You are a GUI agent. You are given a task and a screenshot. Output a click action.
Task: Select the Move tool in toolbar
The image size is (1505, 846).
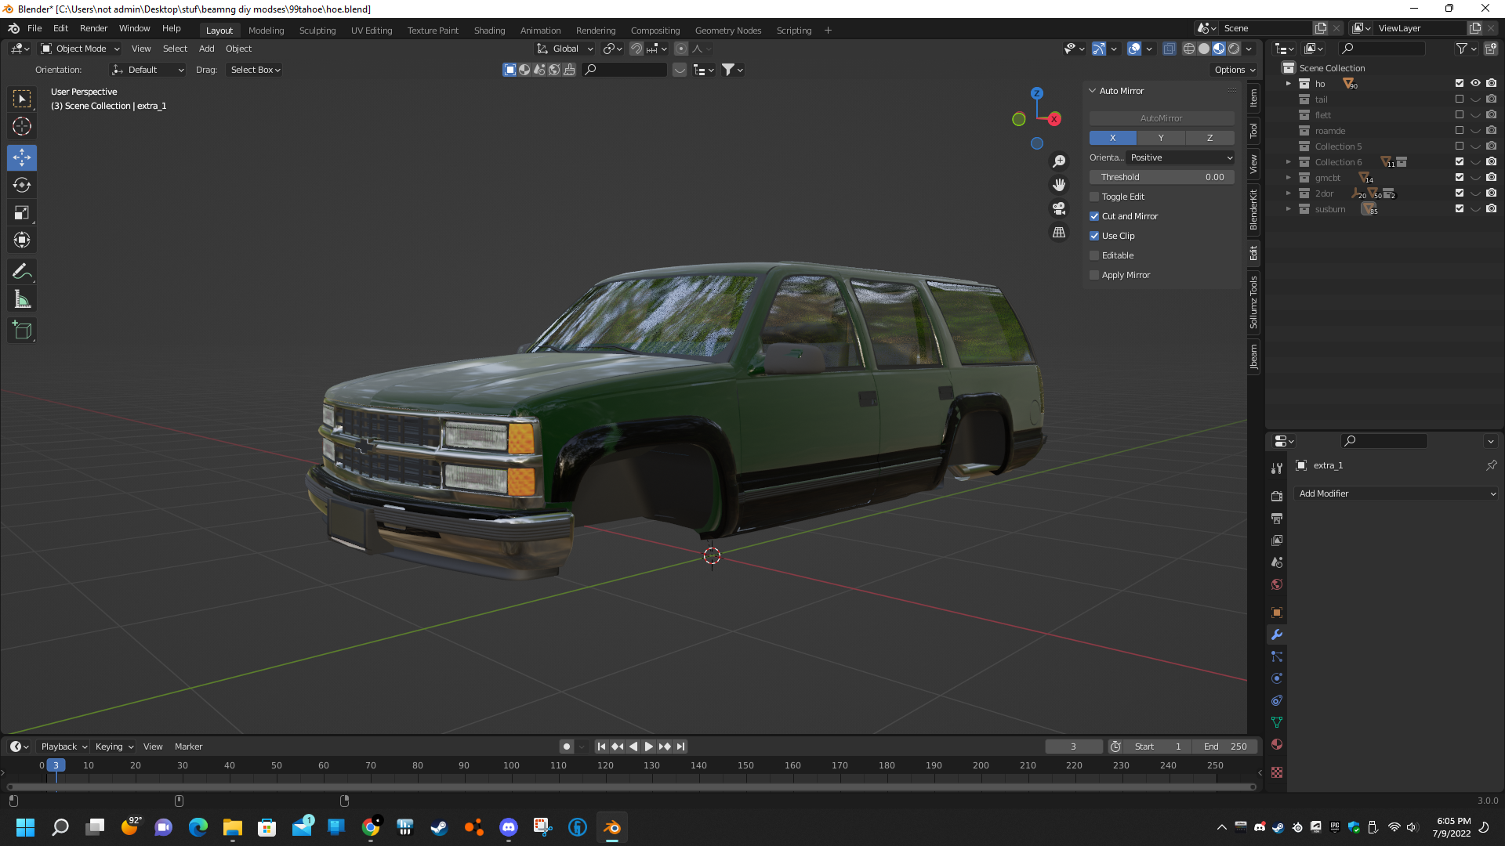tap(22, 157)
